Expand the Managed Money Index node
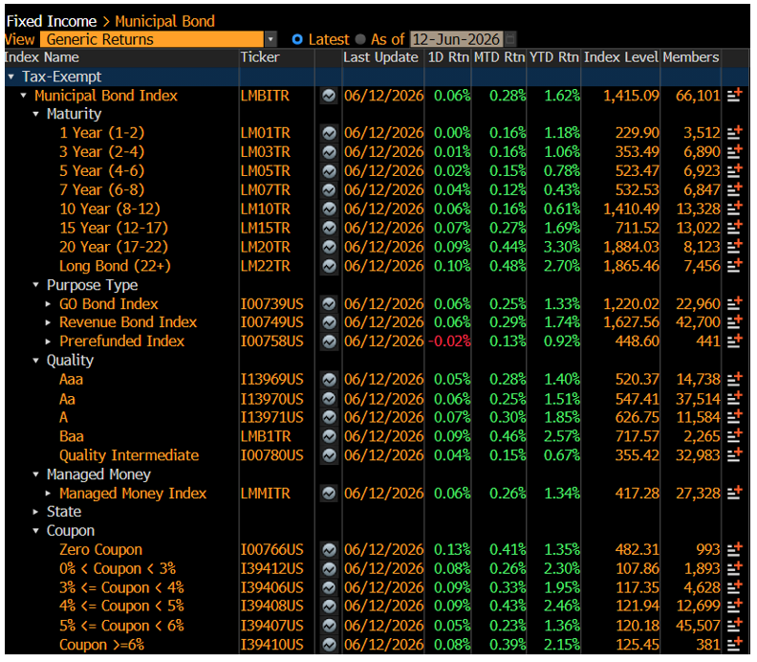The height and width of the screenshot is (662, 757). (48, 494)
